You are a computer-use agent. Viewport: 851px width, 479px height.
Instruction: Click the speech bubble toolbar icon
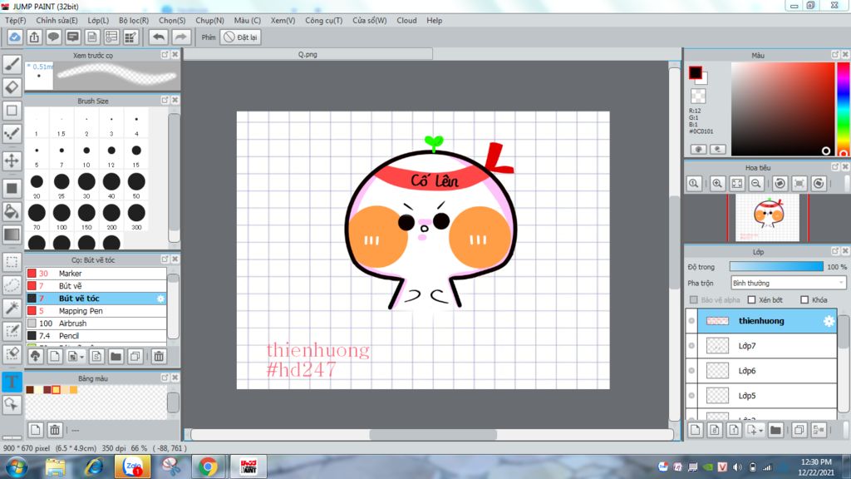[x=53, y=37]
